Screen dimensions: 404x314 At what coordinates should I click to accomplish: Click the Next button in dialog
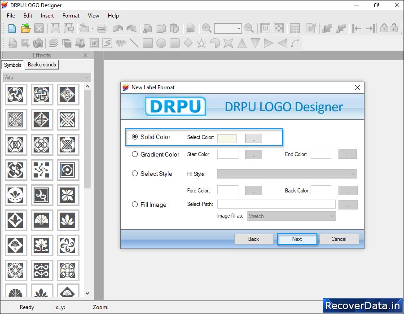coord(297,239)
